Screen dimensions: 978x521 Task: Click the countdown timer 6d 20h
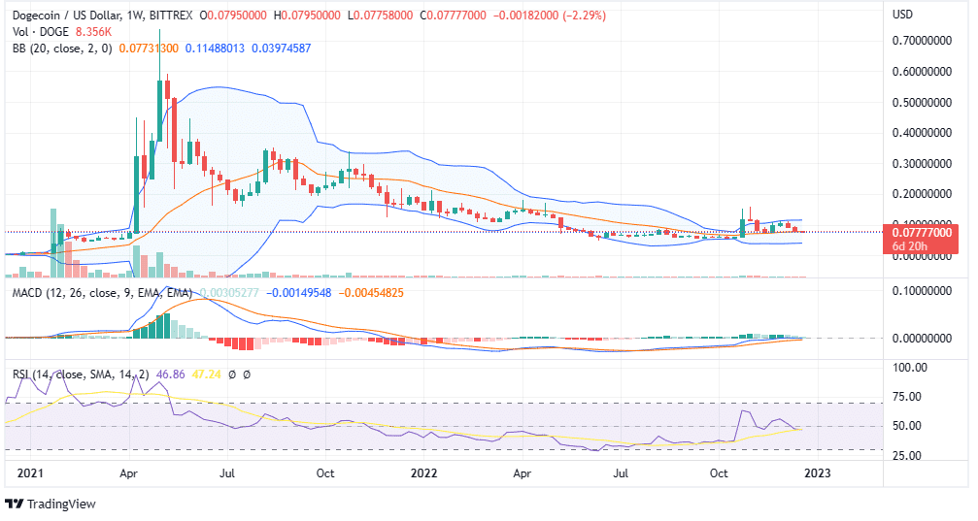tap(909, 246)
